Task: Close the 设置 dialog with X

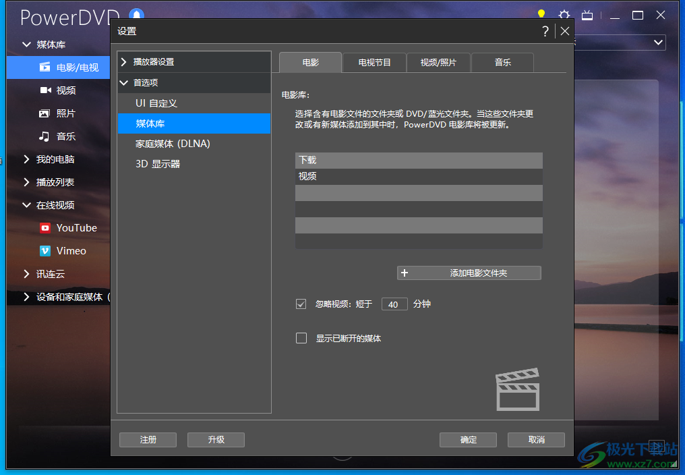Action: (564, 31)
